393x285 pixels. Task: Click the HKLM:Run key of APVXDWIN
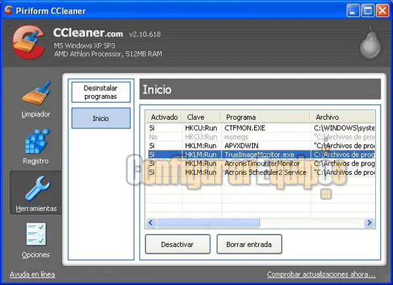tap(201, 145)
